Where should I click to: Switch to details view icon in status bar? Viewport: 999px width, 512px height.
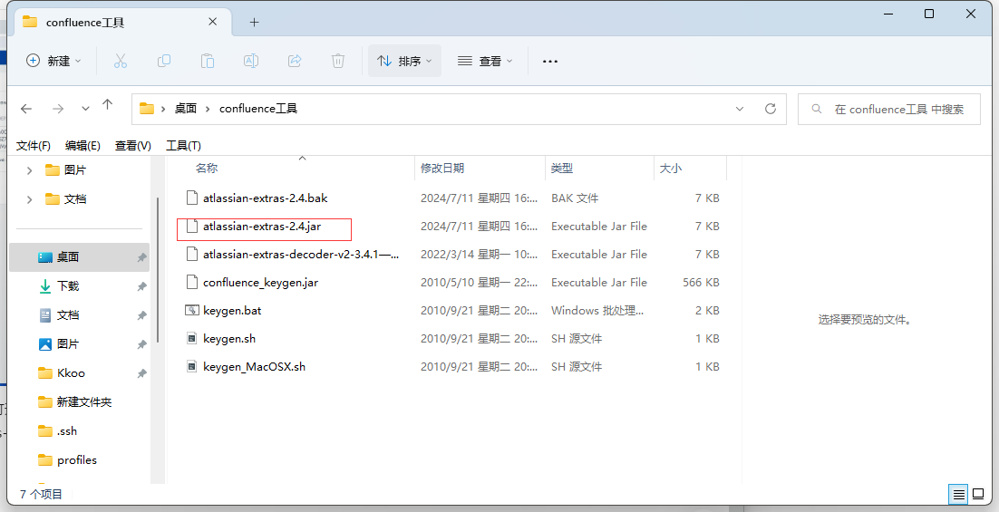point(958,494)
